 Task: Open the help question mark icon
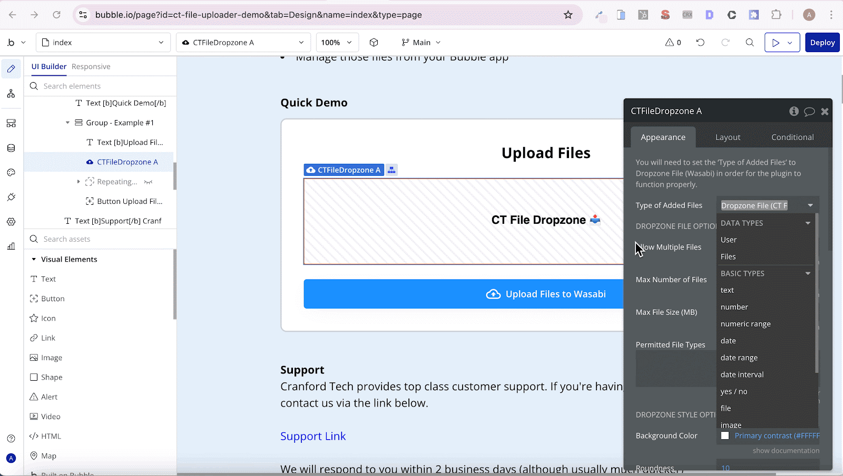11,439
